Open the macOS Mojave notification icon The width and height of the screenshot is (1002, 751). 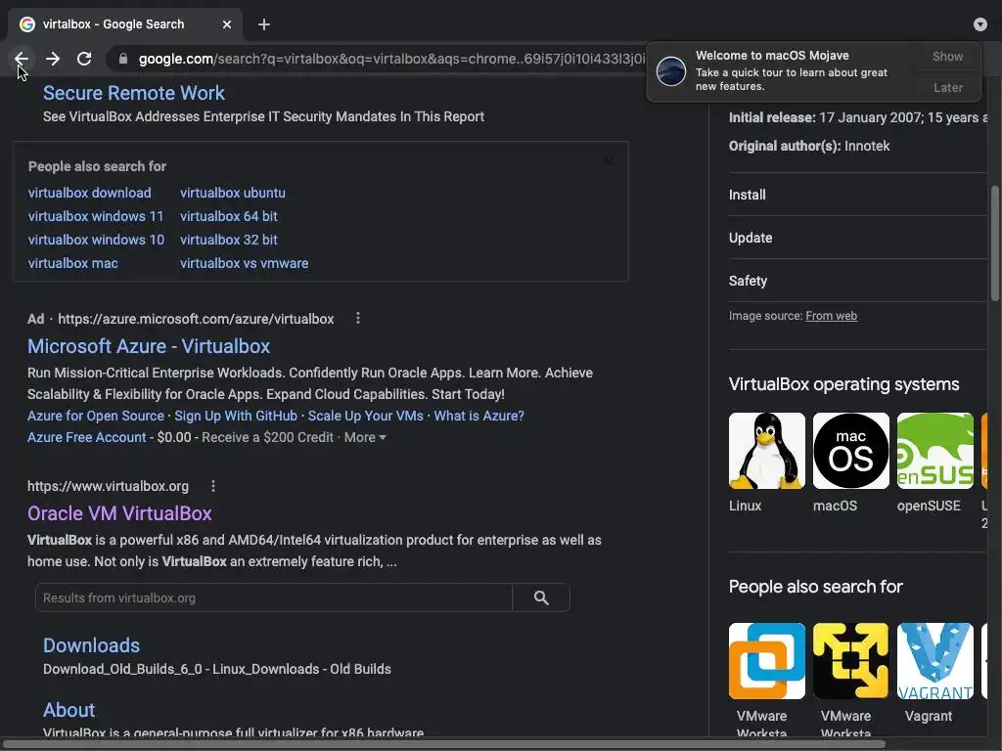[671, 70]
